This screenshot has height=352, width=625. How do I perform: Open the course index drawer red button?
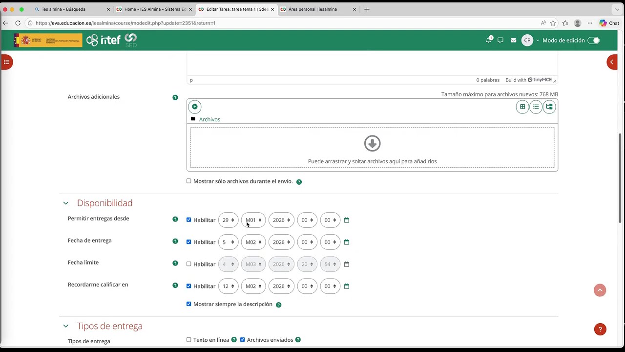[x=6, y=62]
